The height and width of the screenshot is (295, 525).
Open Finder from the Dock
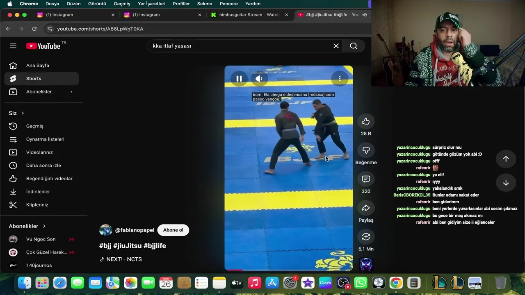(25, 283)
